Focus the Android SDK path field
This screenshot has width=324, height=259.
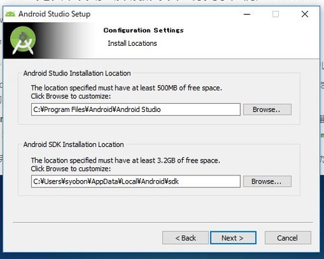pyautogui.click(x=136, y=181)
